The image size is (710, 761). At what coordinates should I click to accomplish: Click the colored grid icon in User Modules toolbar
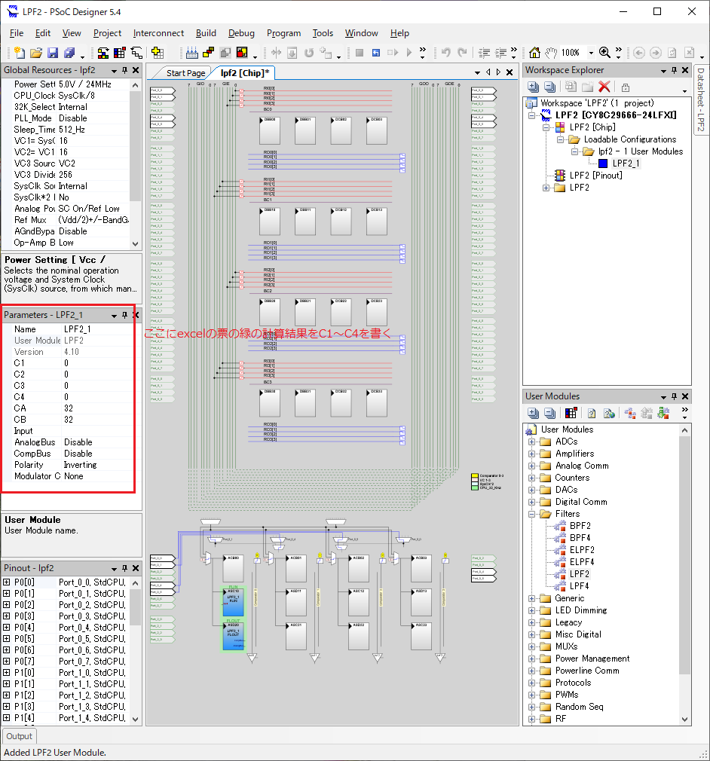pyautogui.click(x=571, y=413)
